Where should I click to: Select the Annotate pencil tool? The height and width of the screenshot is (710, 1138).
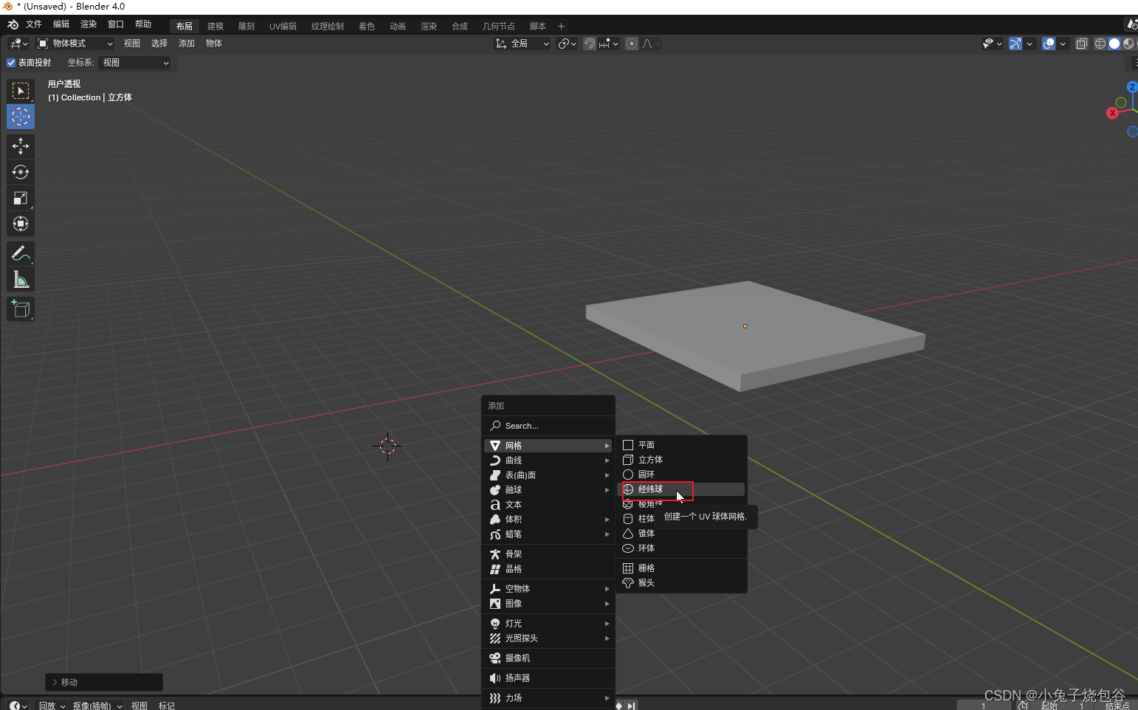[x=21, y=253]
